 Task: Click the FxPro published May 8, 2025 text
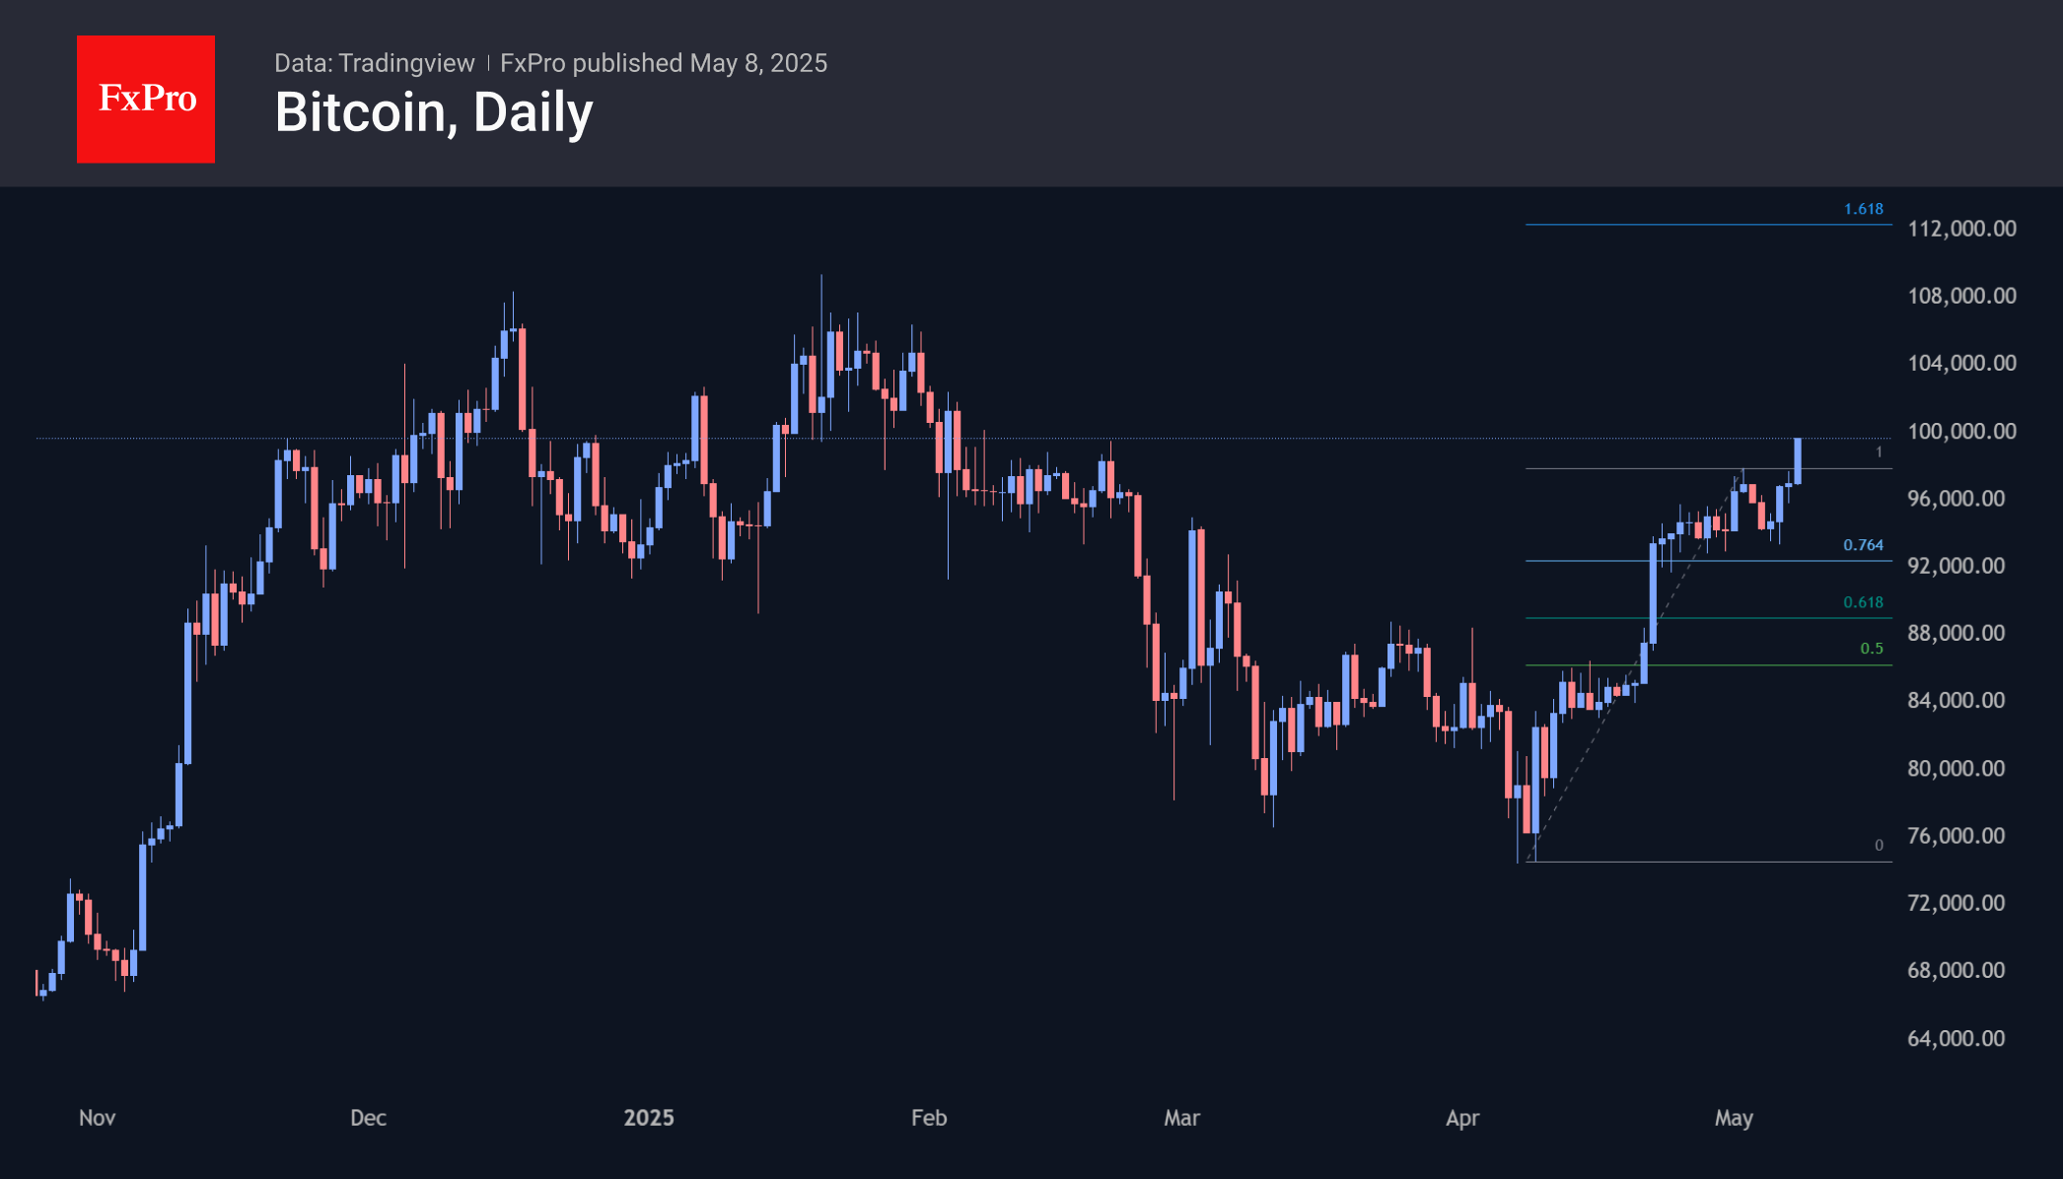click(664, 63)
